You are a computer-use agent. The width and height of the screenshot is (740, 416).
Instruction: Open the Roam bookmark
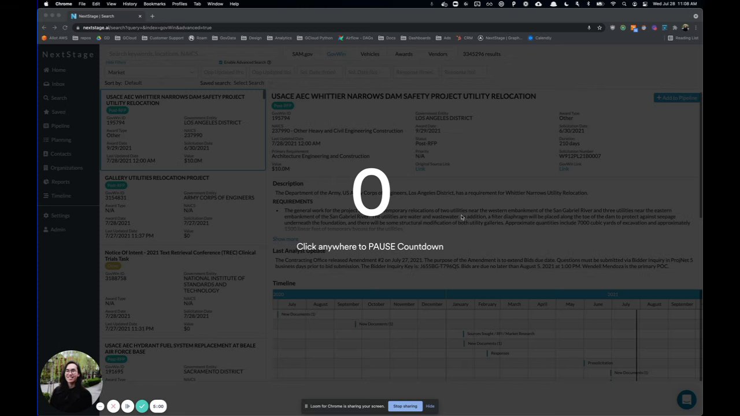coord(198,38)
